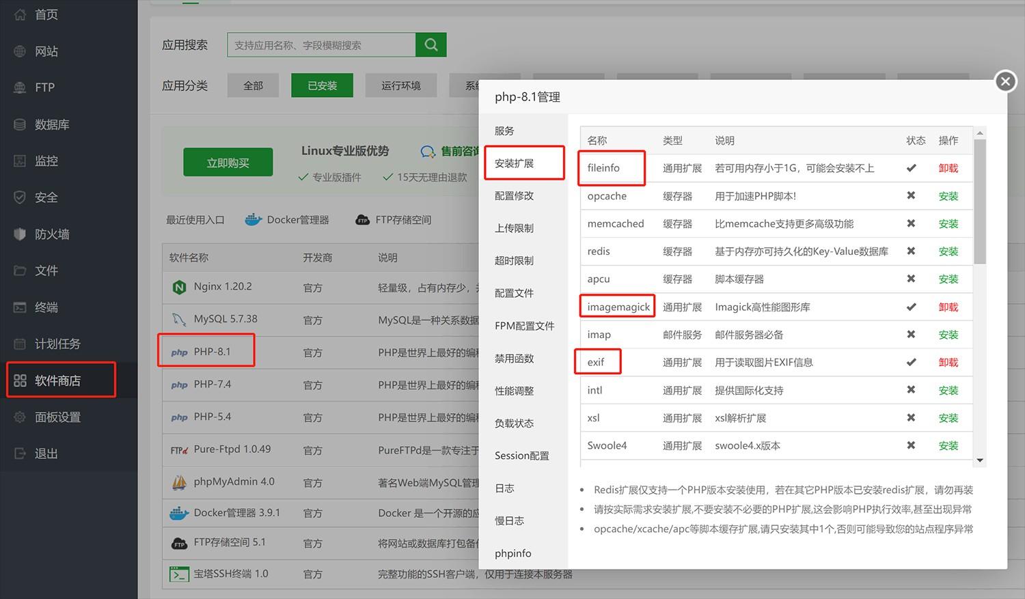1025x599 pixels.
Task: Open PHP-8.1 in the software list
Action: tap(212, 352)
